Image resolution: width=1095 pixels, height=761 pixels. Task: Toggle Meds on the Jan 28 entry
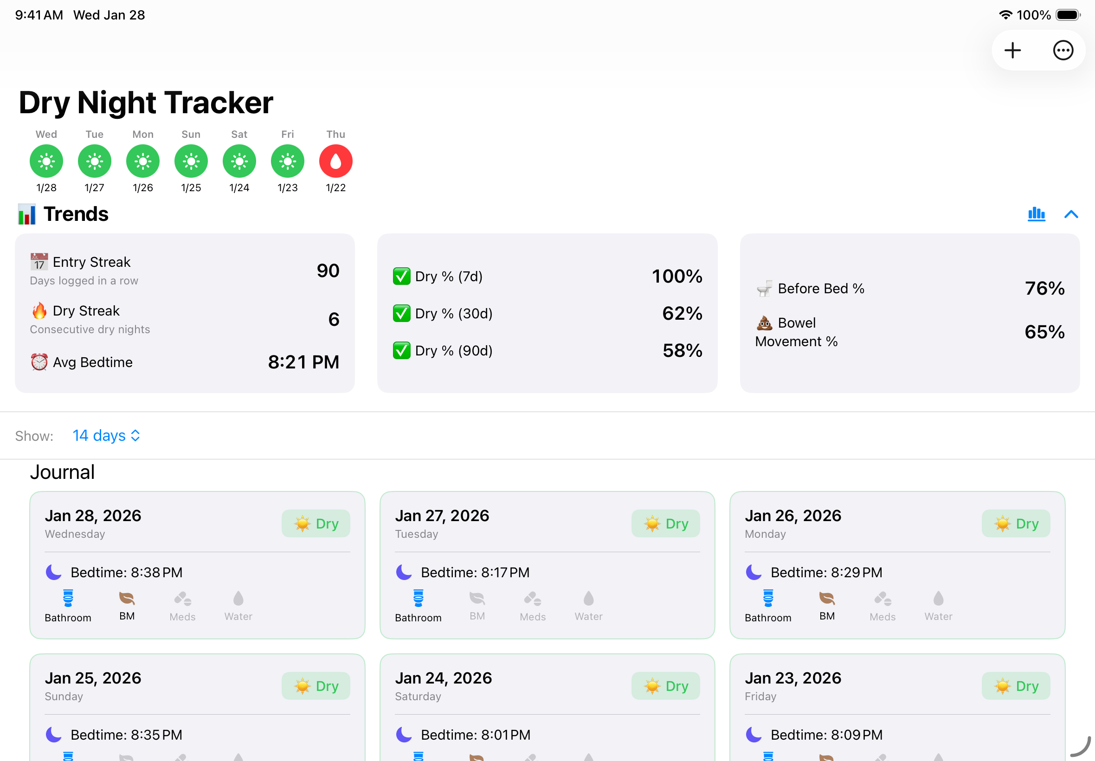[x=183, y=606]
